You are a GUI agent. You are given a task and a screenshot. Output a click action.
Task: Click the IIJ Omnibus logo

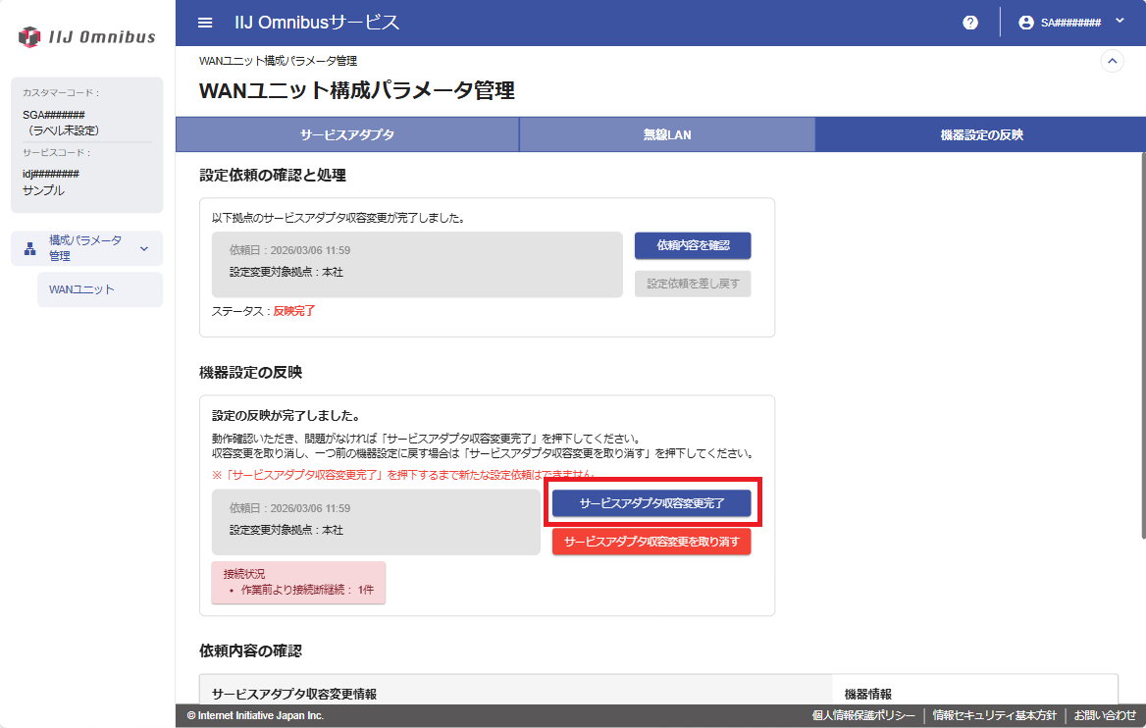[87, 37]
